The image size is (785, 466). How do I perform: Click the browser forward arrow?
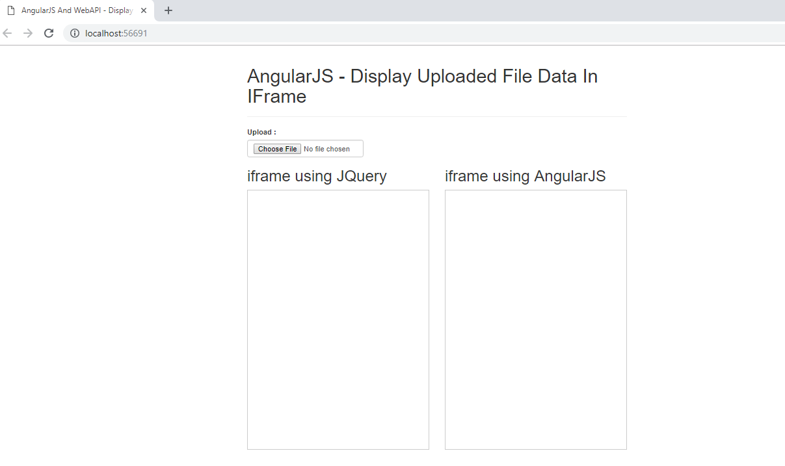pyautogui.click(x=28, y=33)
